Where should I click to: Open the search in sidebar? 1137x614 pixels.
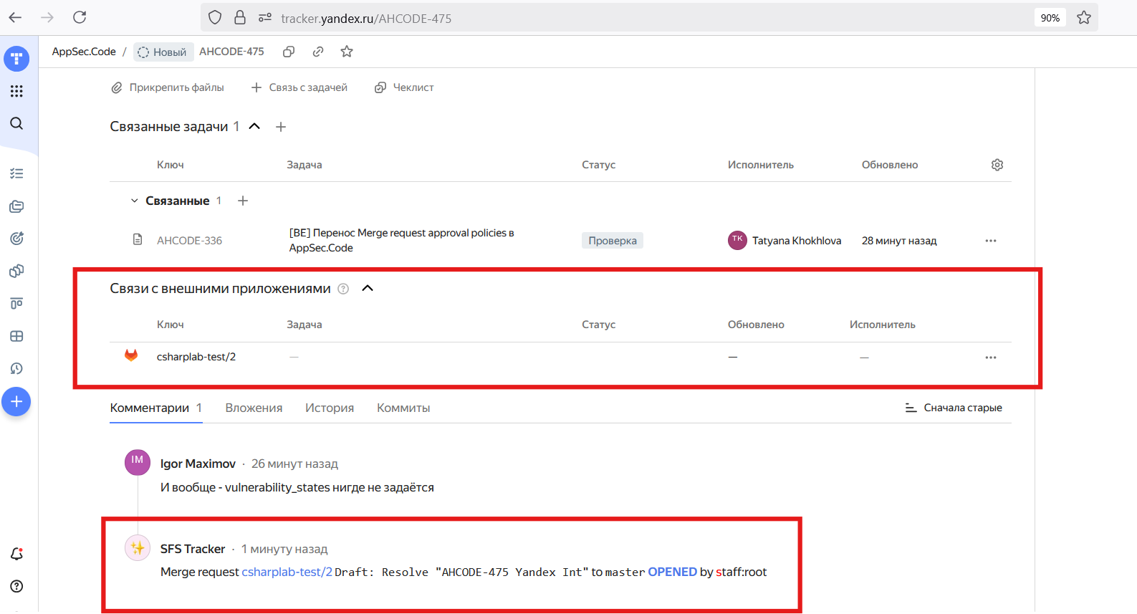pyautogui.click(x=16, y=123)
